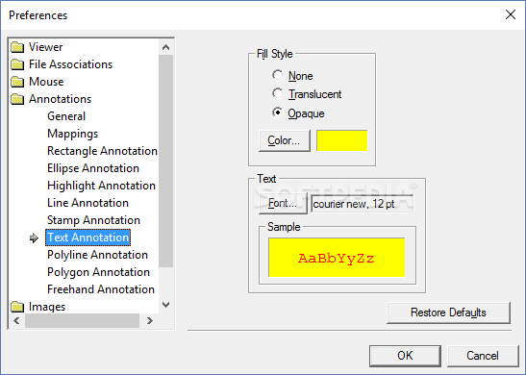Click the Mouse folder icon

click(x=17, y=82)
